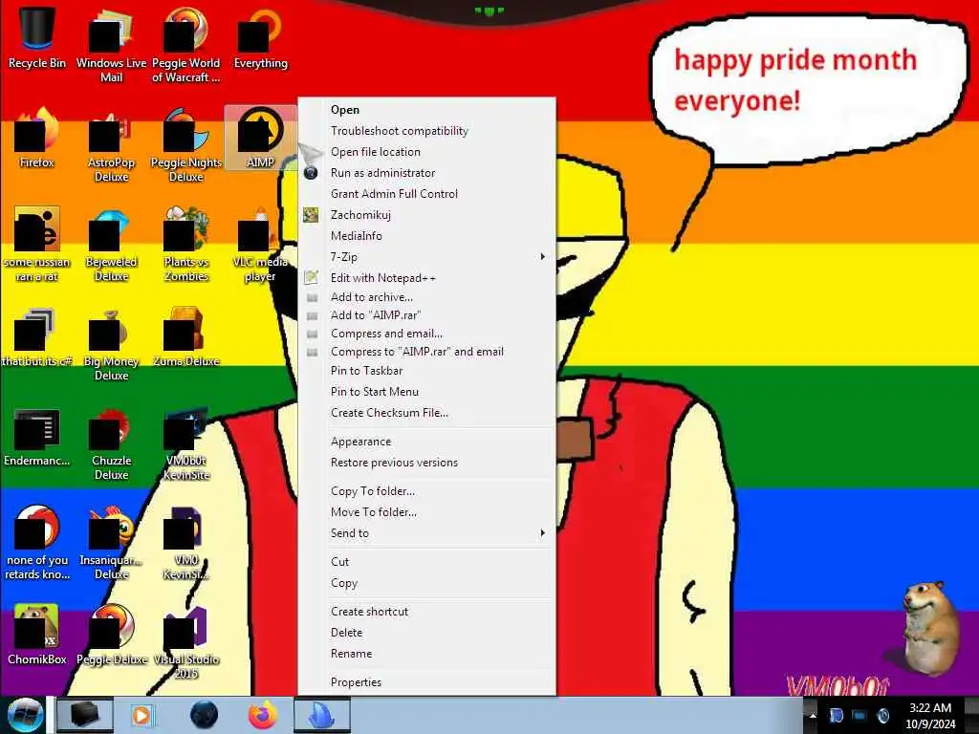The image size is (979, 734).
Task: Select the Plants vs Zombies shortcut
Action: tap(186, 245)
